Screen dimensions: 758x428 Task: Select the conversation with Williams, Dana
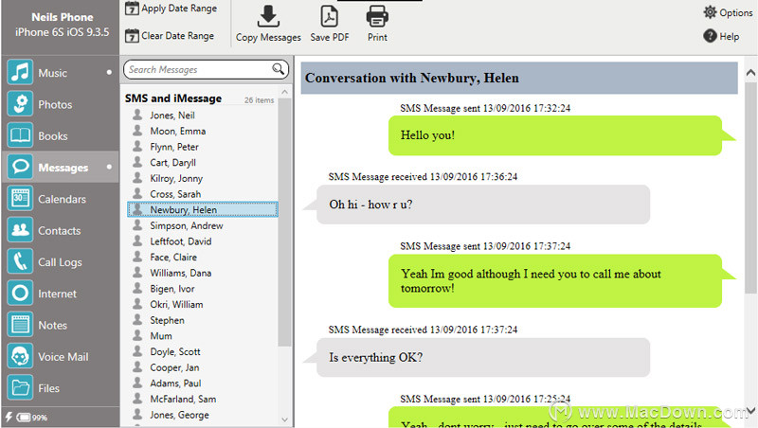point(203,273)
